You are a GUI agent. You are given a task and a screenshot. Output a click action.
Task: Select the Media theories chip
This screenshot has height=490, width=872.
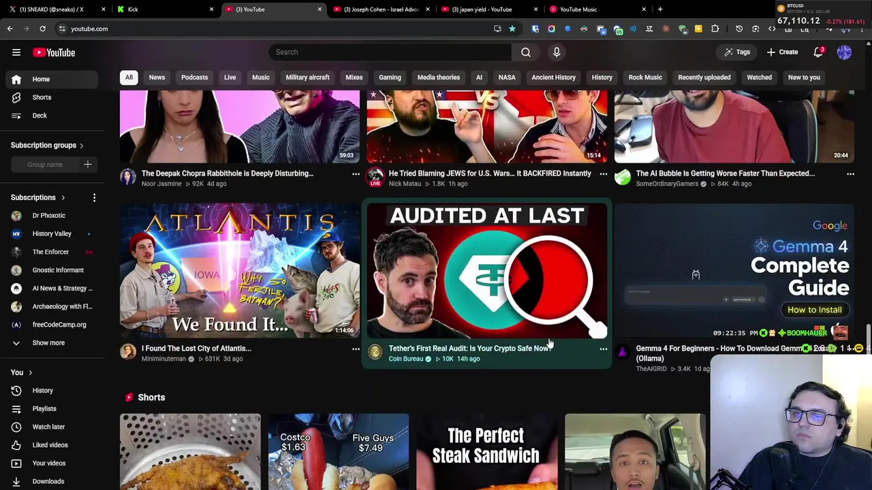tap(439, 78)
